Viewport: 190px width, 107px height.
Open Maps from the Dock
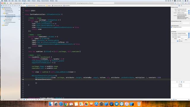81,104
